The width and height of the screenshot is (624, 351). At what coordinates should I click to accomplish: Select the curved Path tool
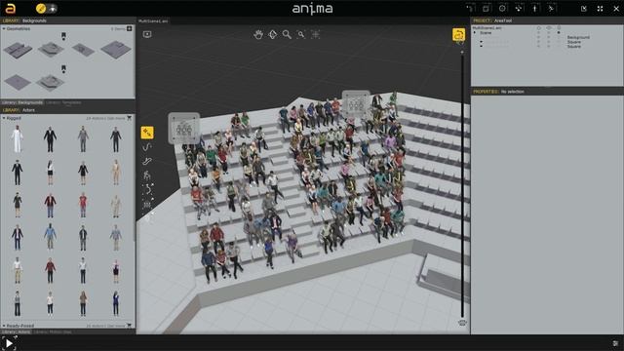[147, 147]
